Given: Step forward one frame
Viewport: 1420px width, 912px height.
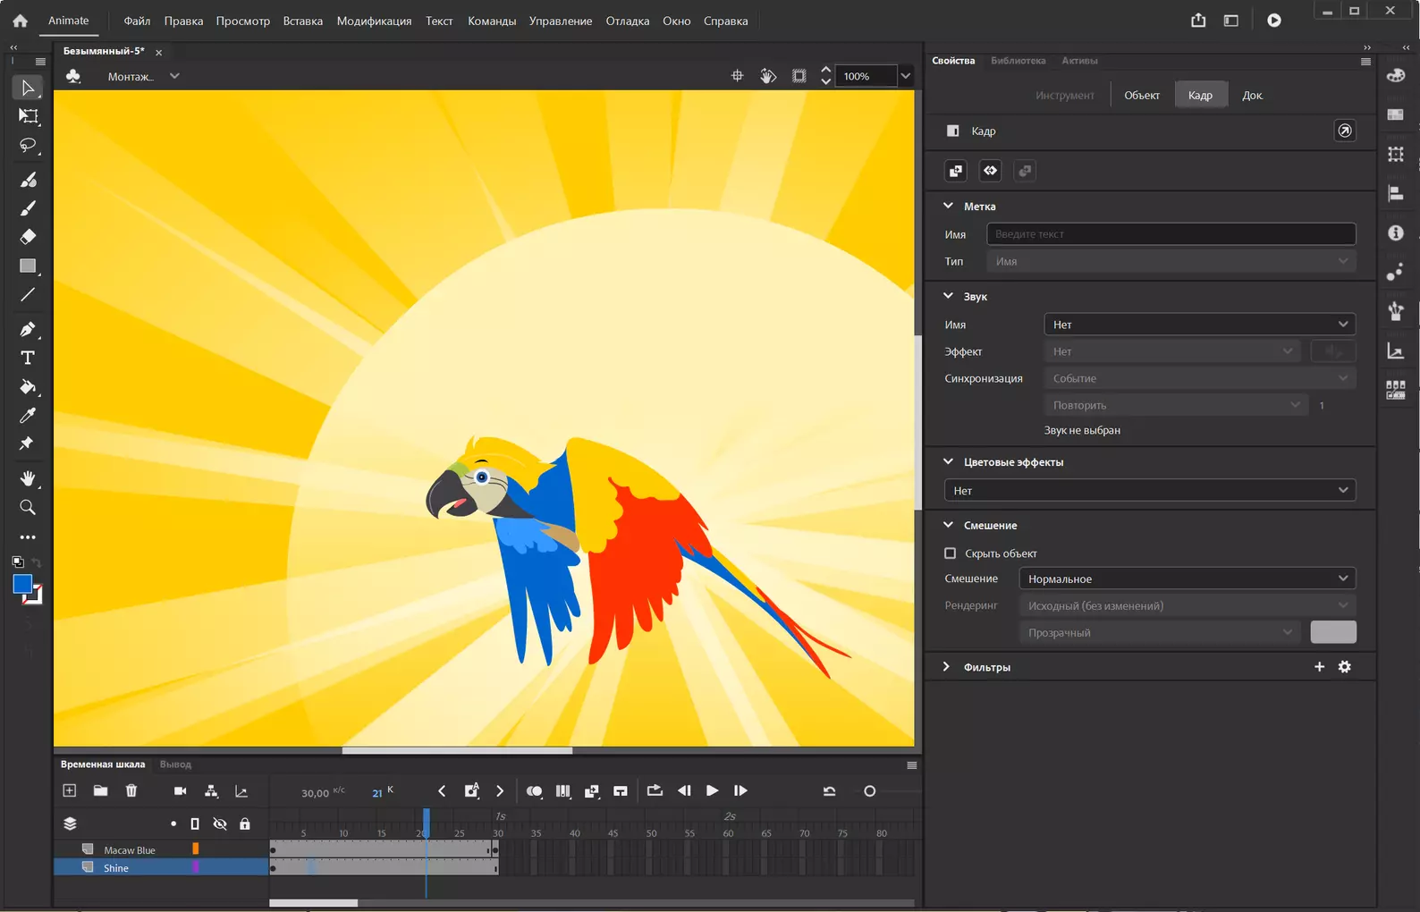Looking at the screenshot, I should 740,790.
